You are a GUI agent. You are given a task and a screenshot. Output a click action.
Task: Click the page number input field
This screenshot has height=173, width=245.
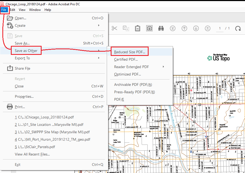click(220, 28)
